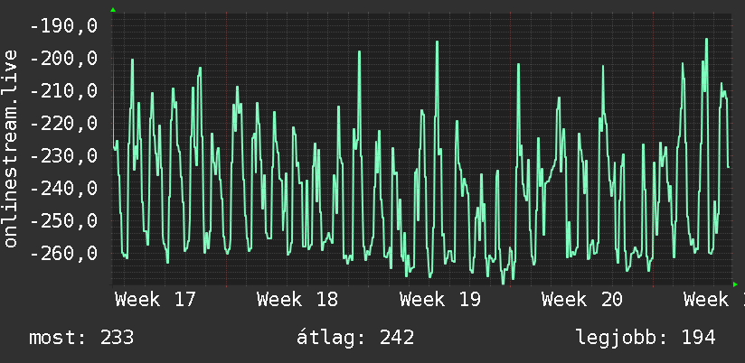Click the -240,0 Y-axis value
The image size is (745, 363).
[x=63, y=189]
